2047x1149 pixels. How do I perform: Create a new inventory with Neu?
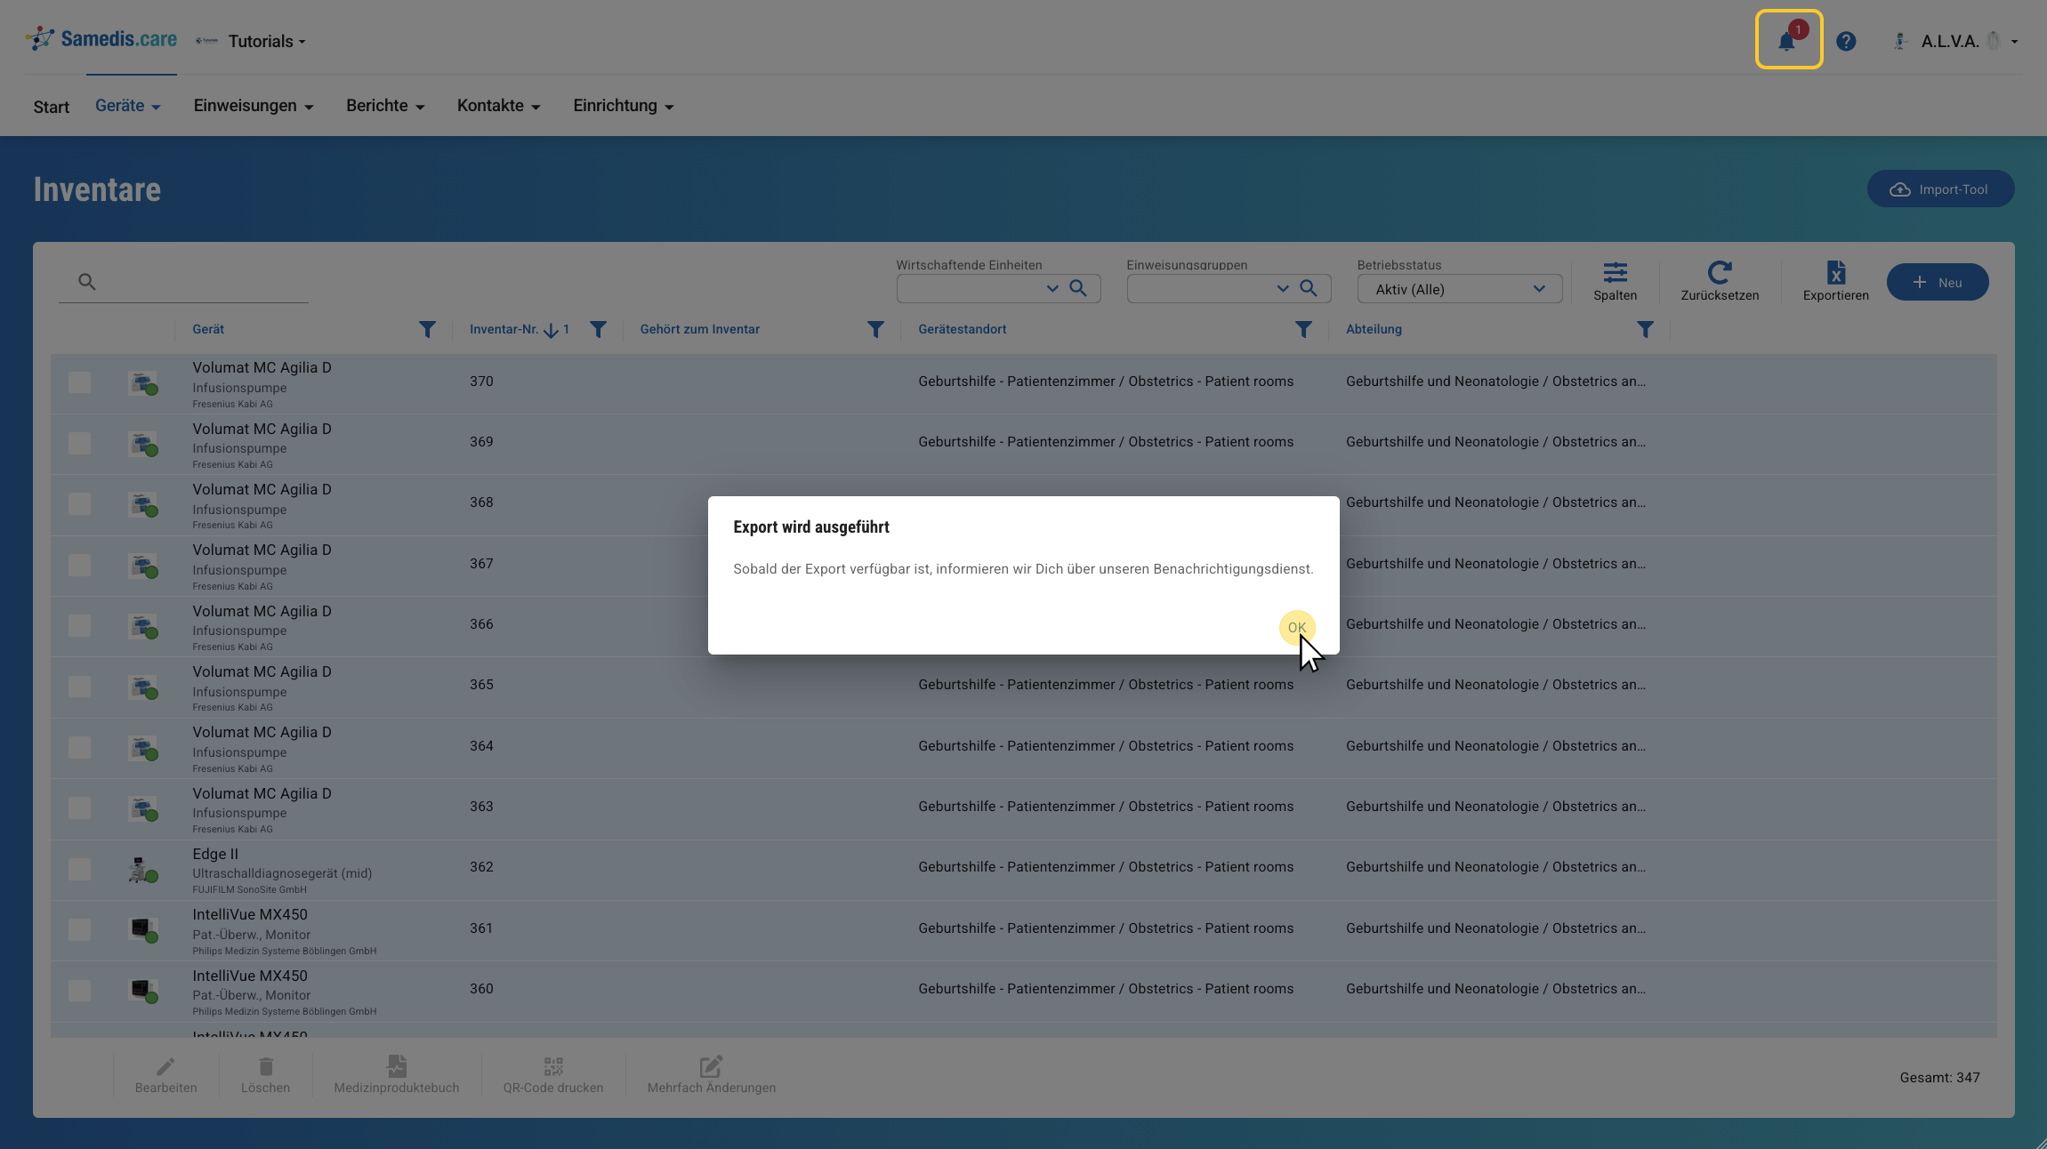1938,282
